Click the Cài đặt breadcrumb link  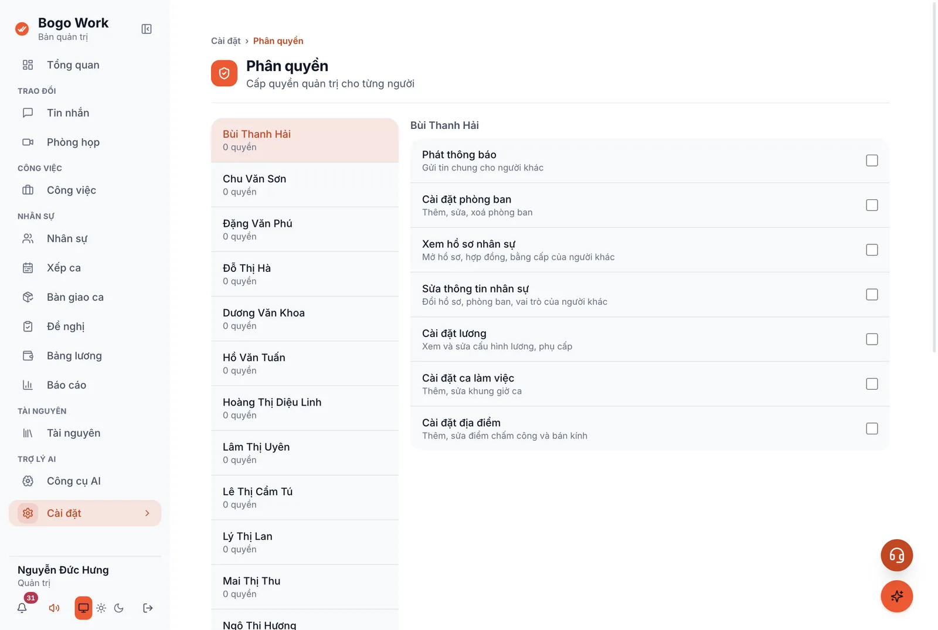(x=226, y=41)
